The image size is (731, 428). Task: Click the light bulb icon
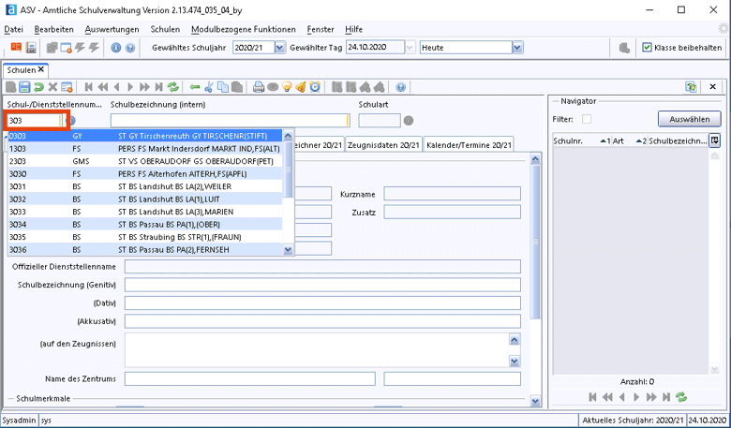287,87
